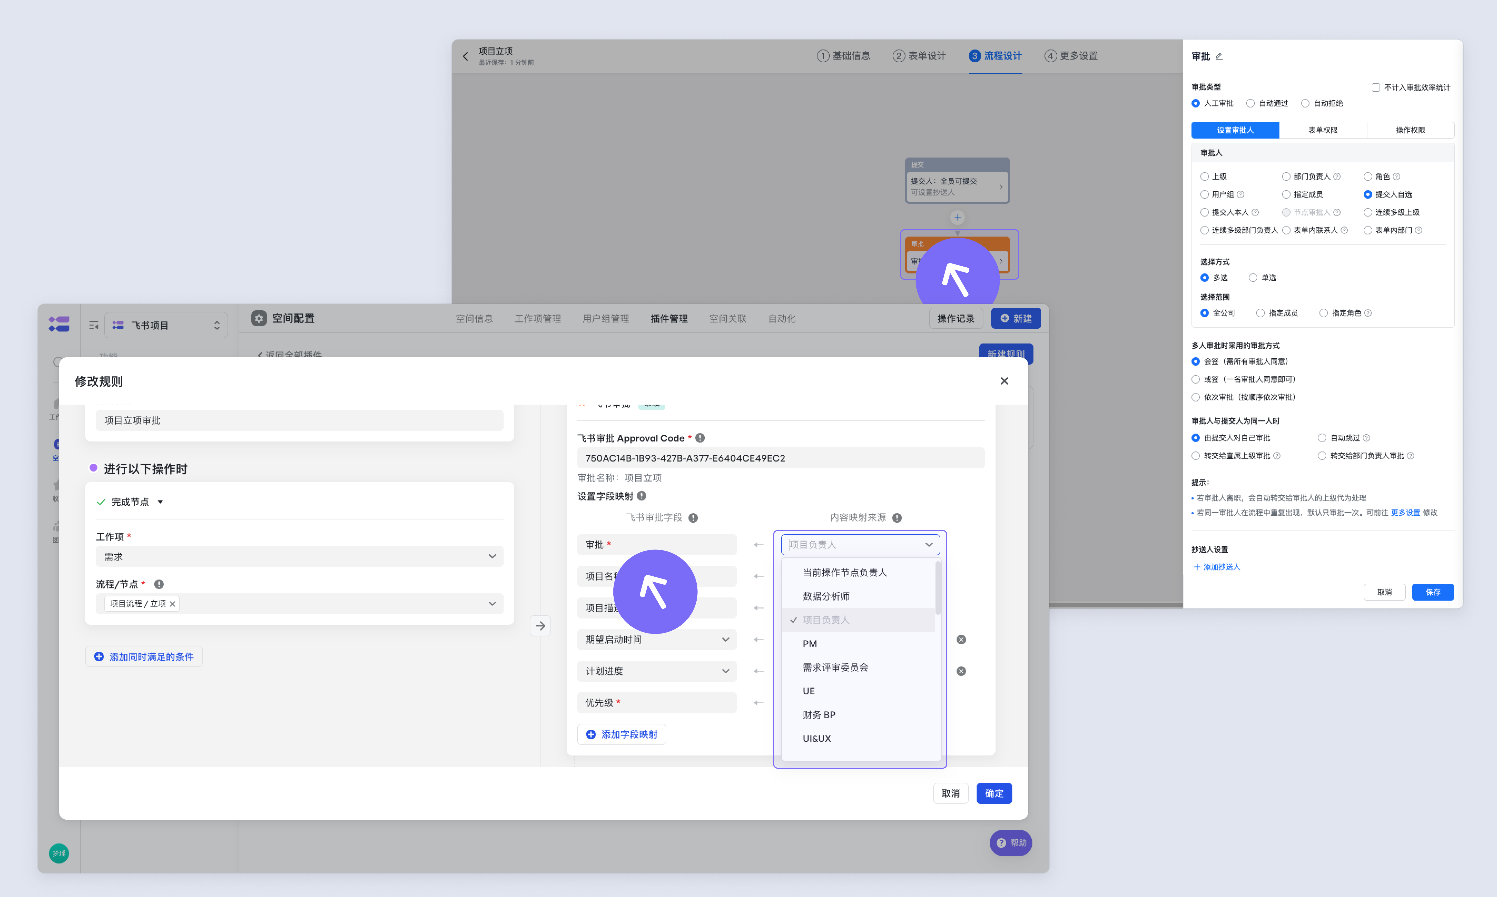Show help for 表单内部门 option
1497x903 pixels.
(1419, 230)
